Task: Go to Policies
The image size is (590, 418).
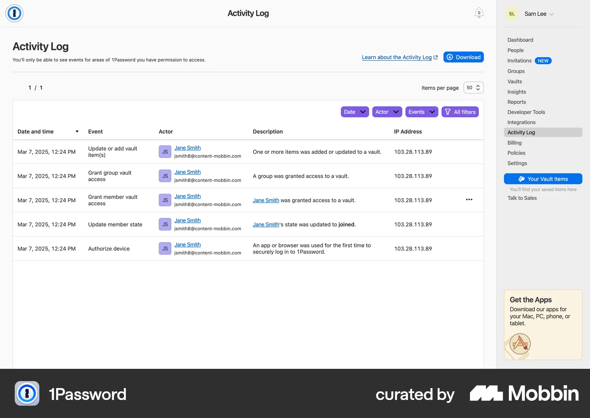Action: [516, 153]
